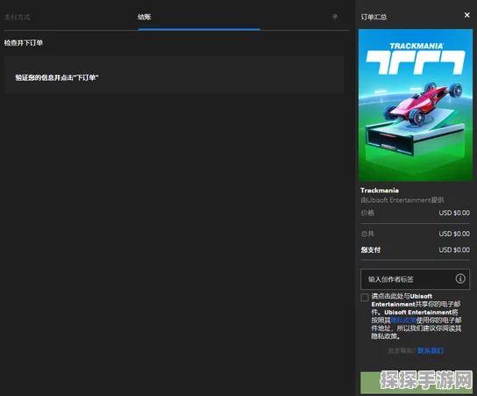
Task: Focus the 输入创作者标签 field
Action: tap(415, 279)
